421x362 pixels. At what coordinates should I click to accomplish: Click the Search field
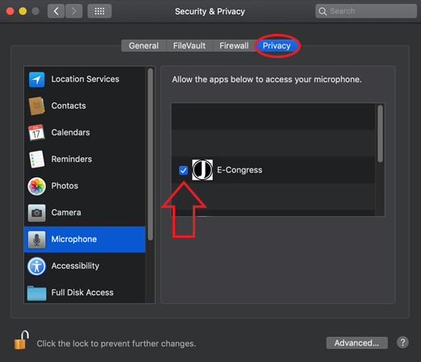pos(366,11)
